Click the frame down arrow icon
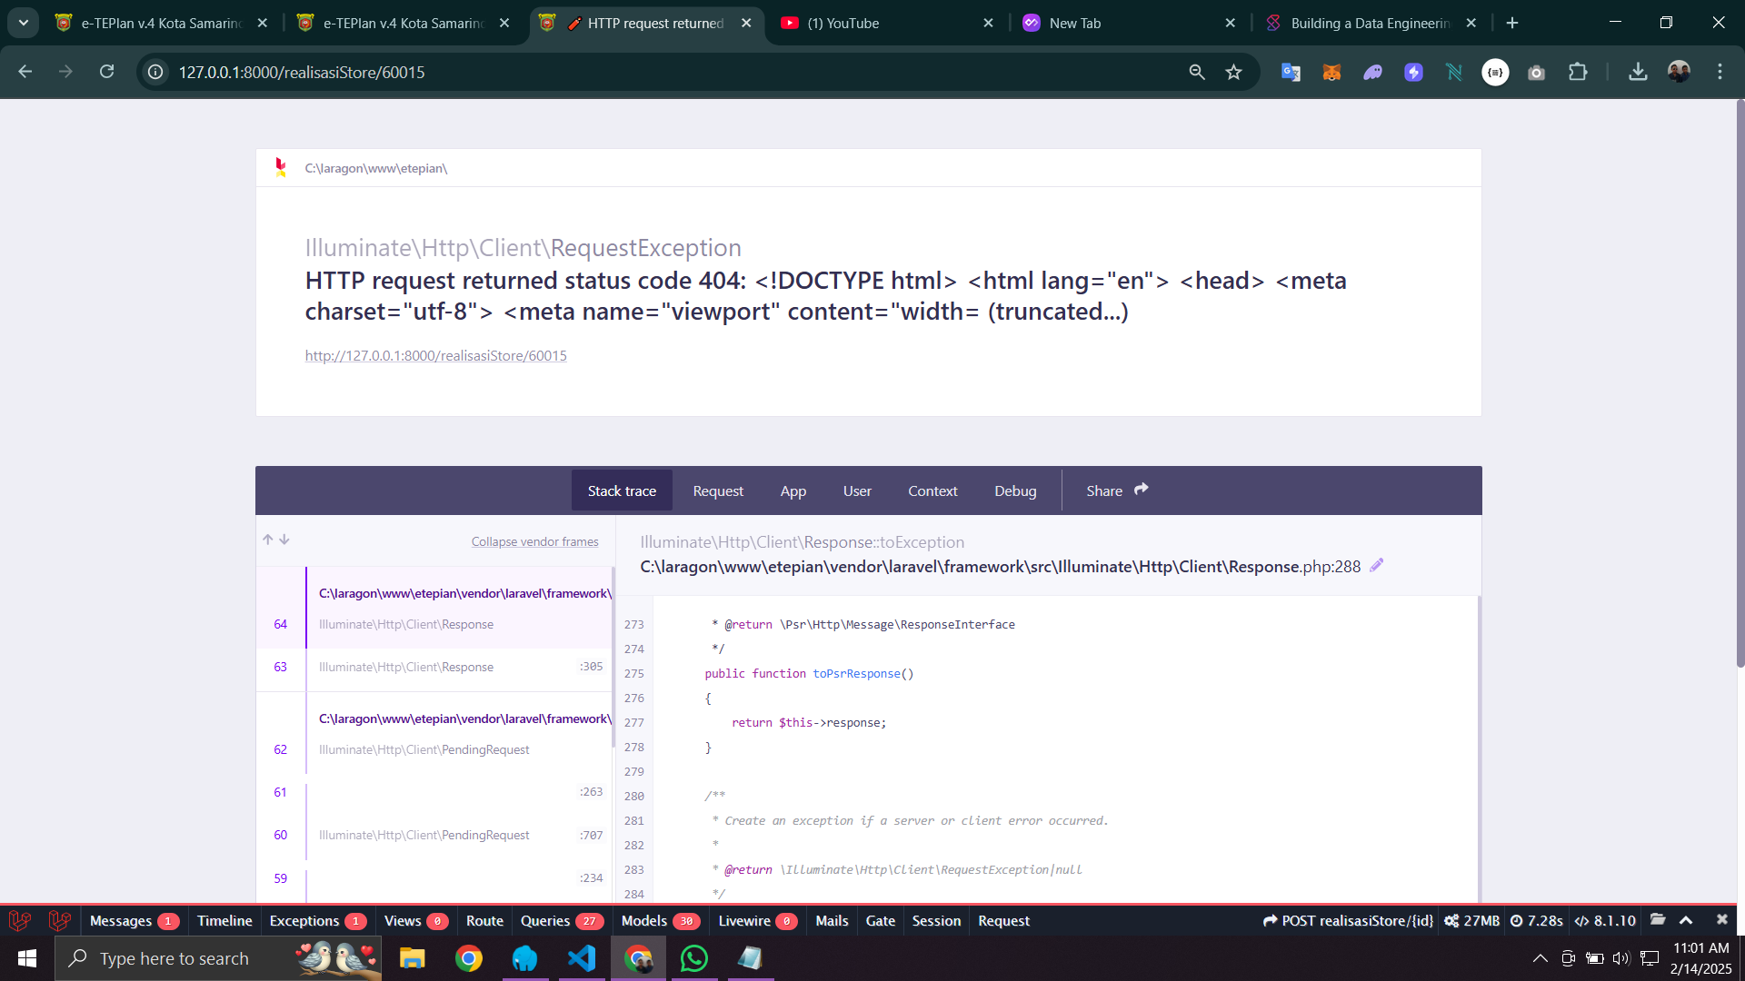 284,540
